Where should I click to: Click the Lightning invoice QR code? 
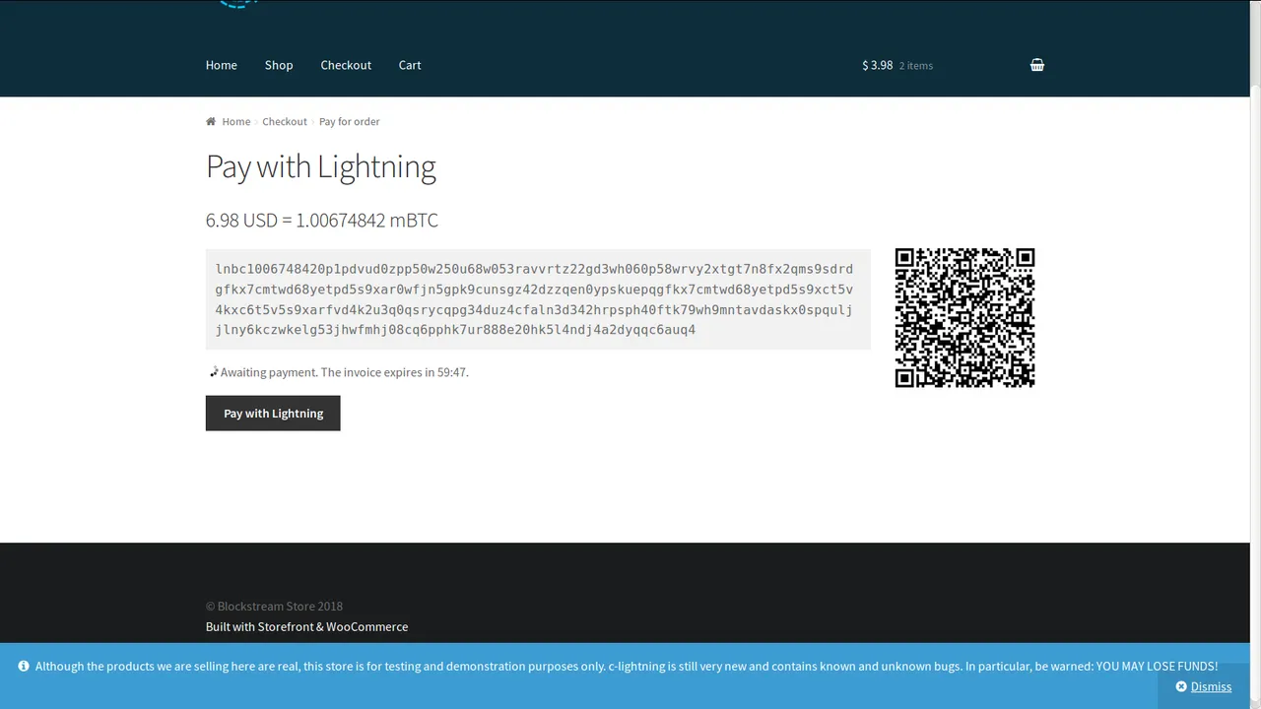[x=964, y=318]
